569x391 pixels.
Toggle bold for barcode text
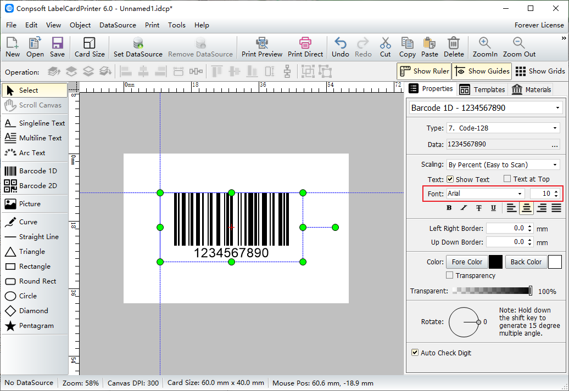(x=449, y=208)
